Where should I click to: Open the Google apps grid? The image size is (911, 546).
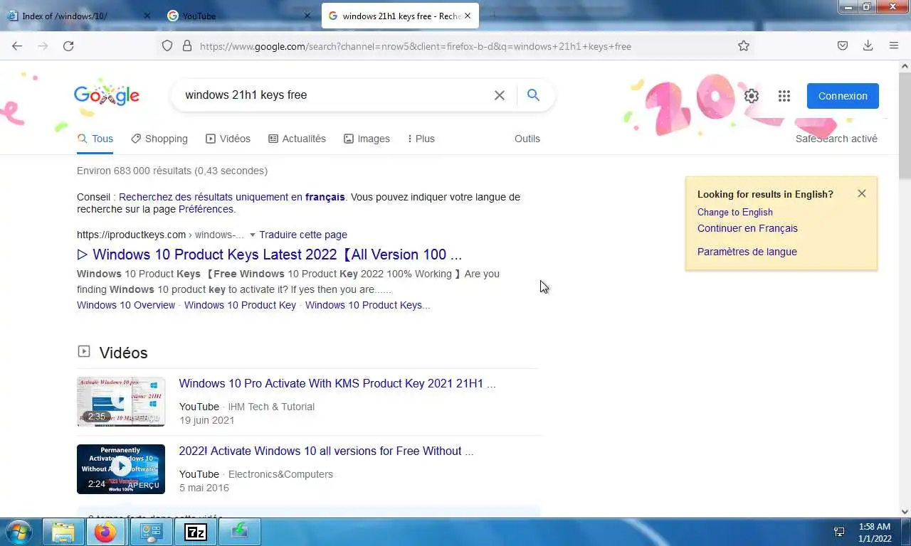pos(784,96)
